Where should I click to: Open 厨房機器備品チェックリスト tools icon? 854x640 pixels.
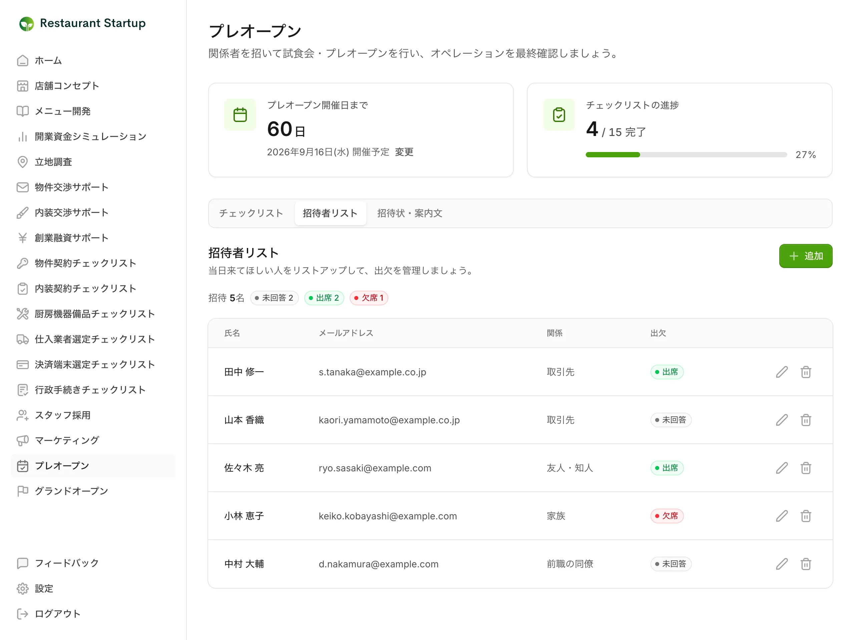(23, 314)
